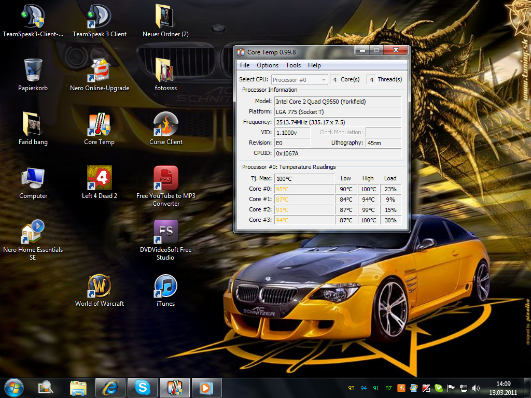Click the Java update tray icon
Image resolution: width=531 pixels, height=398 pixels.
[401, 388]
